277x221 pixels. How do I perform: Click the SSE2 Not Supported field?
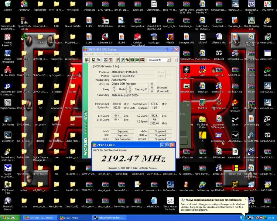tap(123, 139)
